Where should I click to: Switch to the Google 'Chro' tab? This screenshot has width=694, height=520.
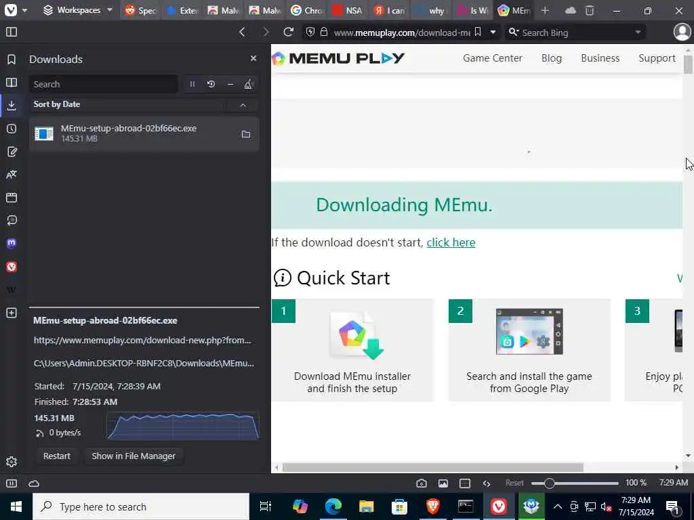308,10
